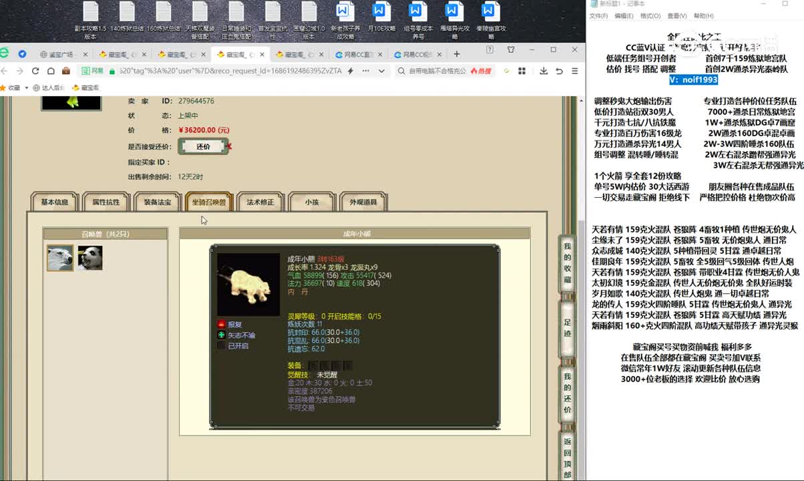This screenshot has width=804, height=481.
Task: Open desktop file 副本攻略1.5版本
Action: pos(90,19)
